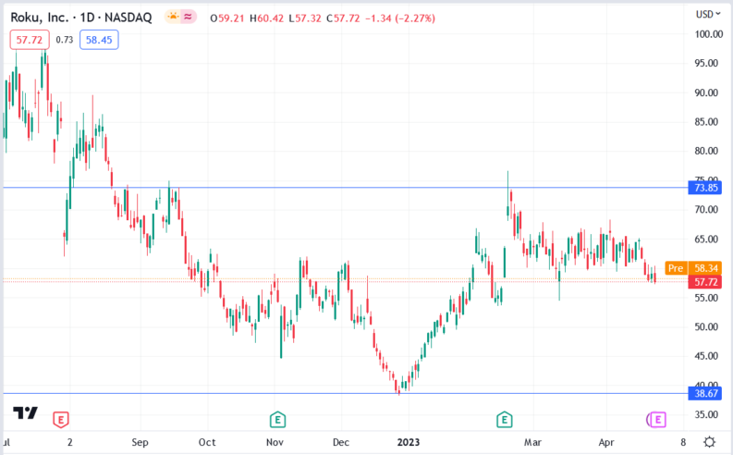Click the pink approximate-equal data icon
Viewport: 733px width, 455px height.
pyautogui.click(x=188, y=18)
